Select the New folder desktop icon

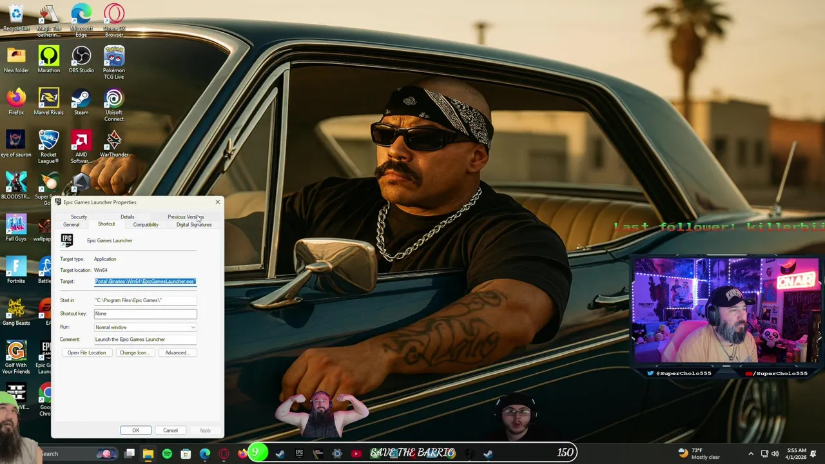click(x=16, y=59)
